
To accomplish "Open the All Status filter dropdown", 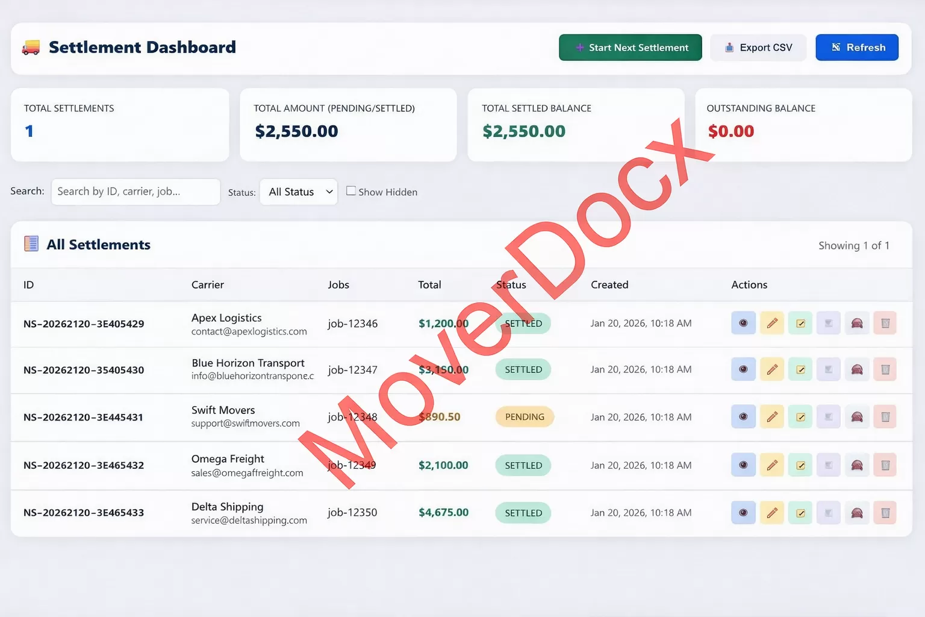I will [x=299, y=192].
